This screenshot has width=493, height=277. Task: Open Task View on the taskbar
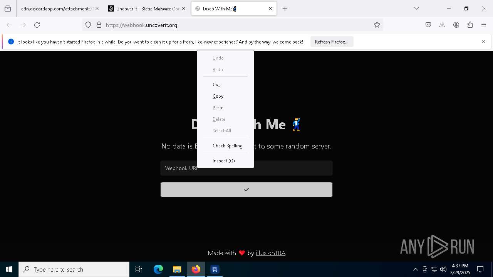(x=139, y=269)
